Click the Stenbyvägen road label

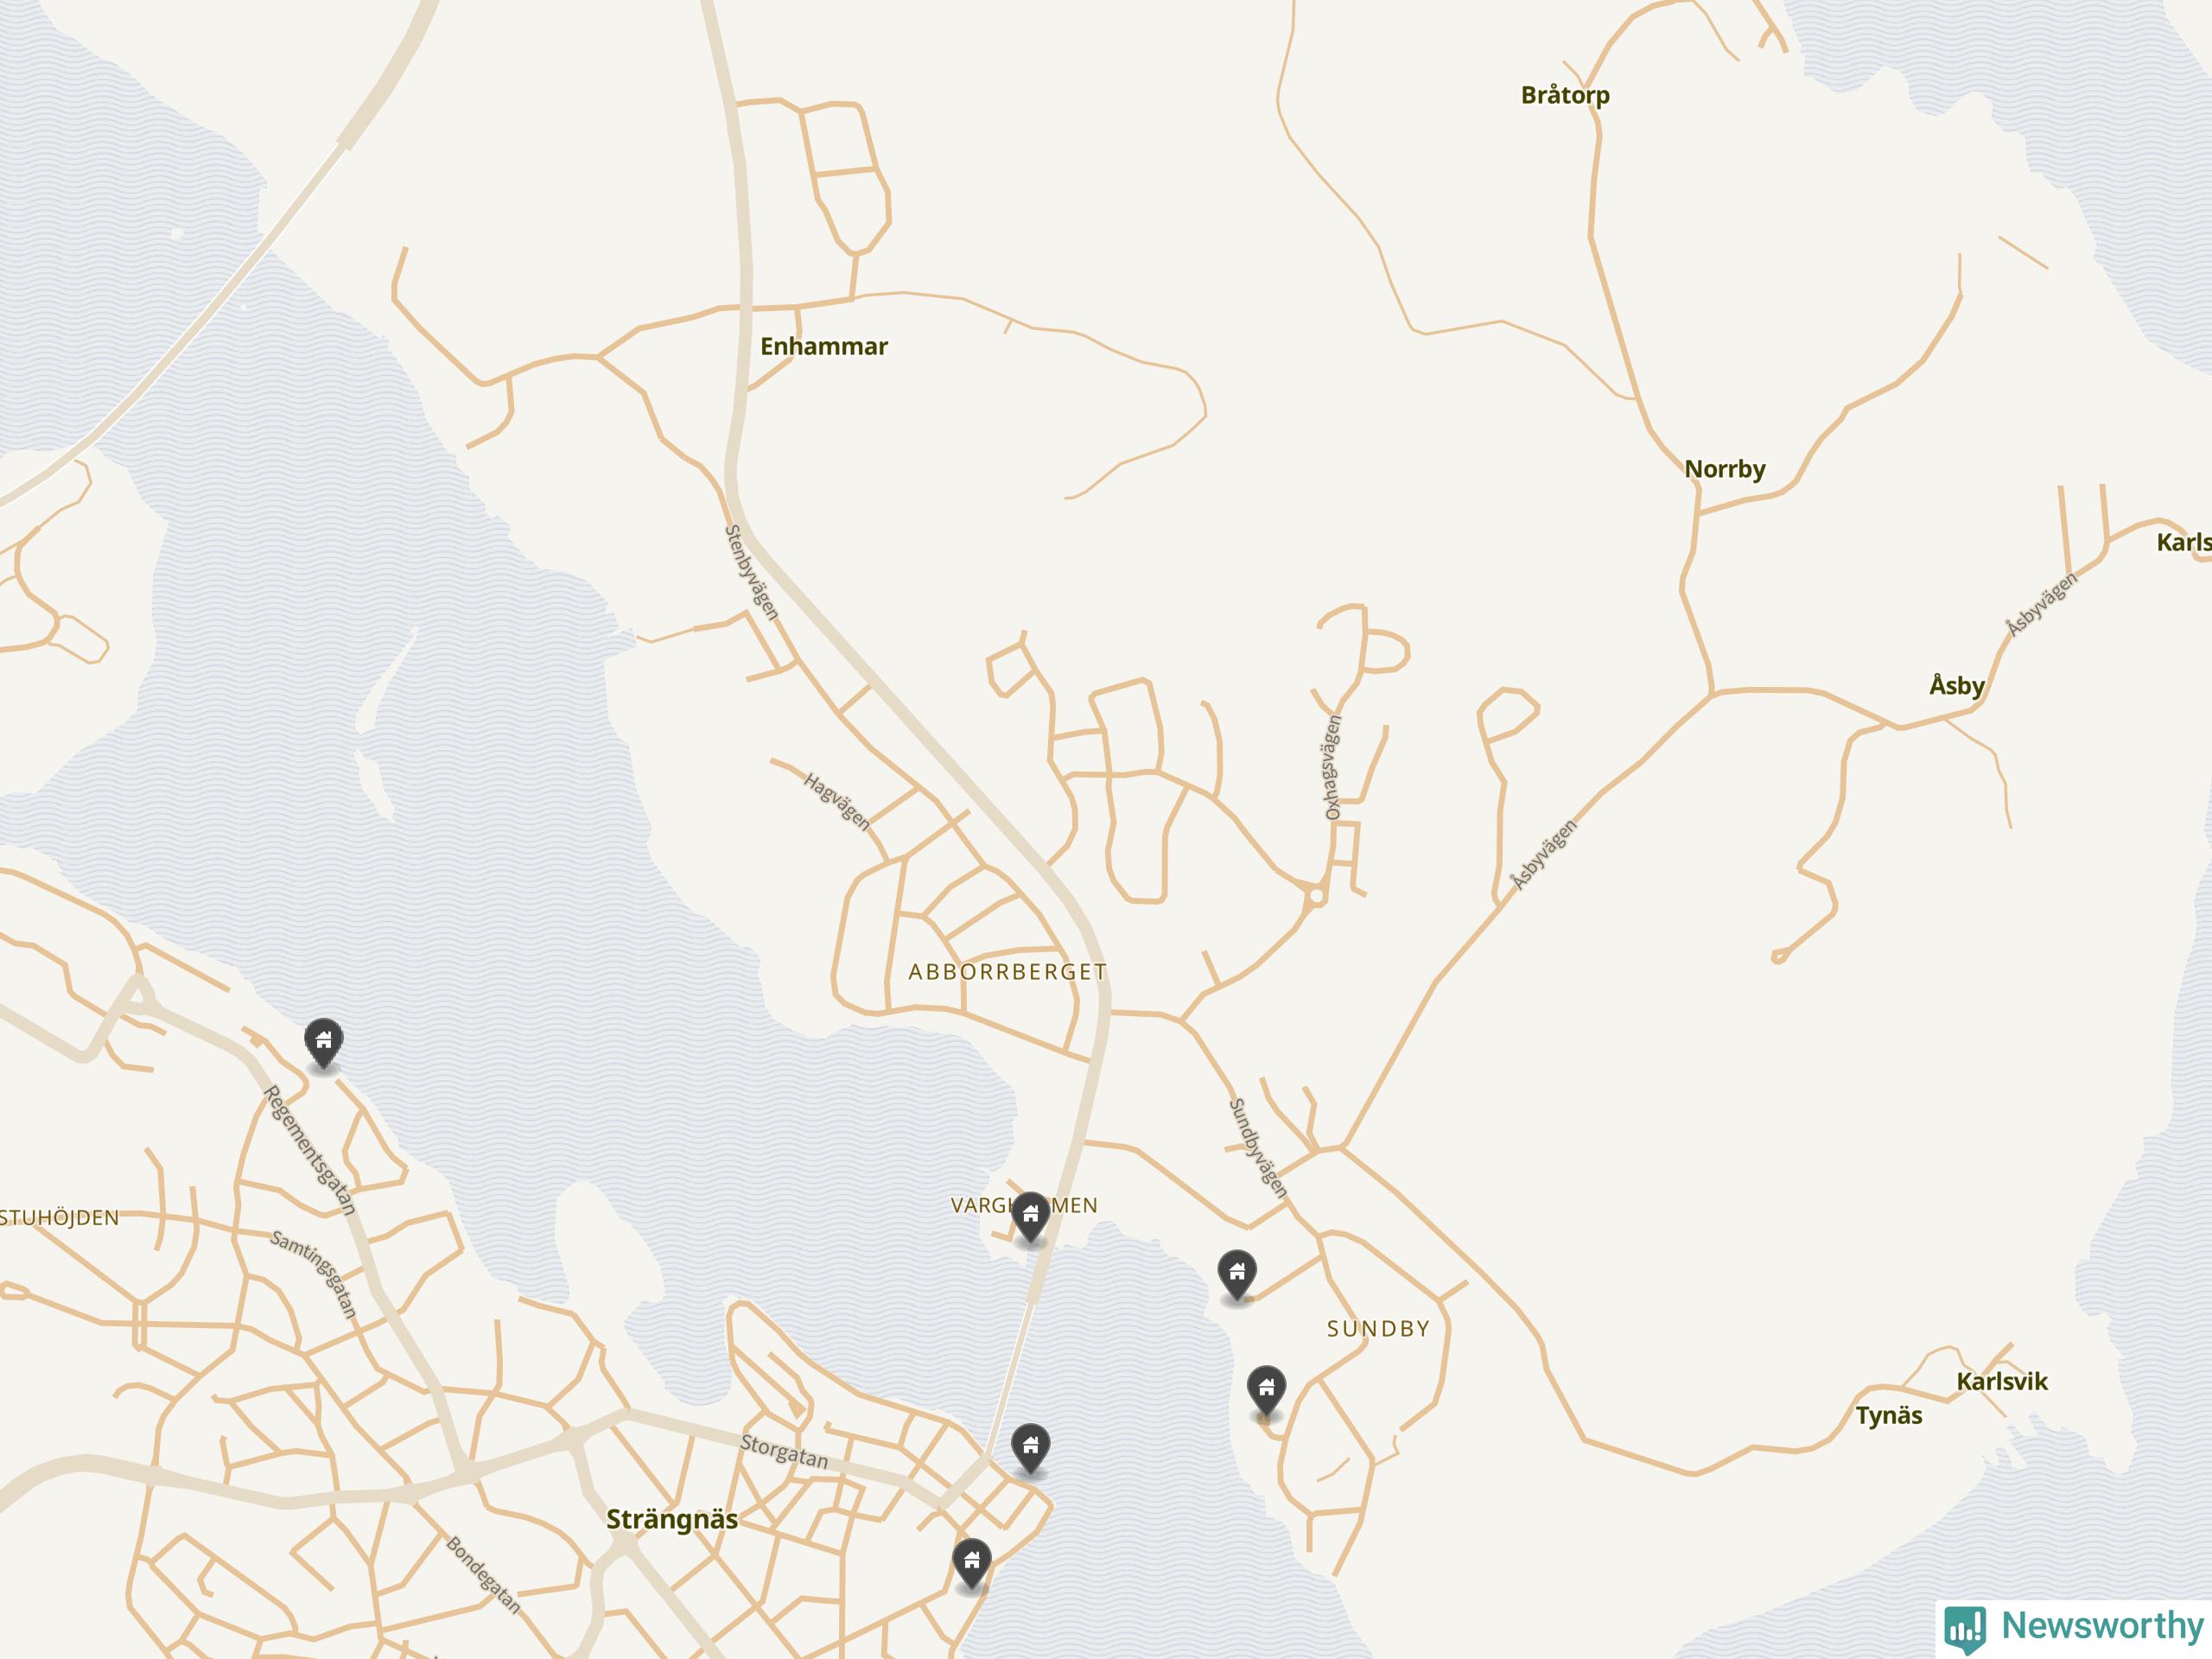(x=751, y=572)
